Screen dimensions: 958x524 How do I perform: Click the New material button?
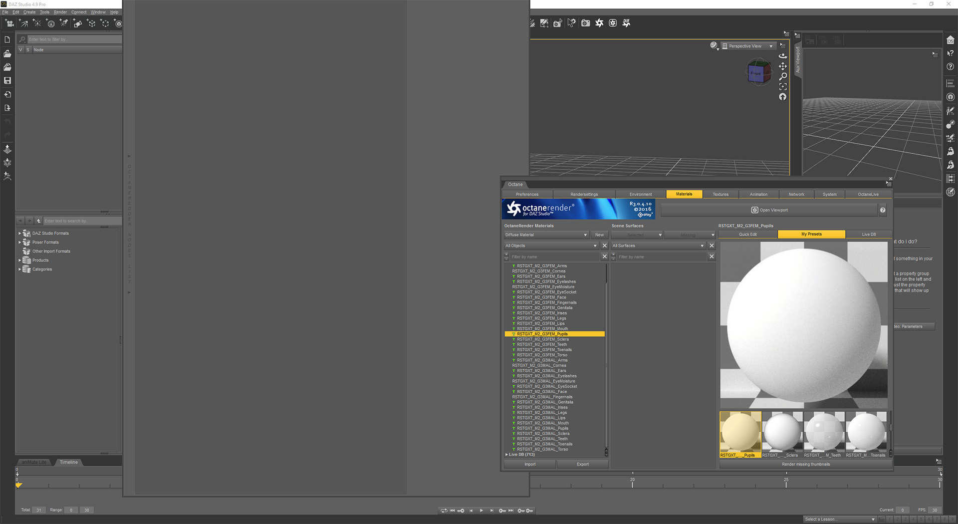tap(599, 235)
